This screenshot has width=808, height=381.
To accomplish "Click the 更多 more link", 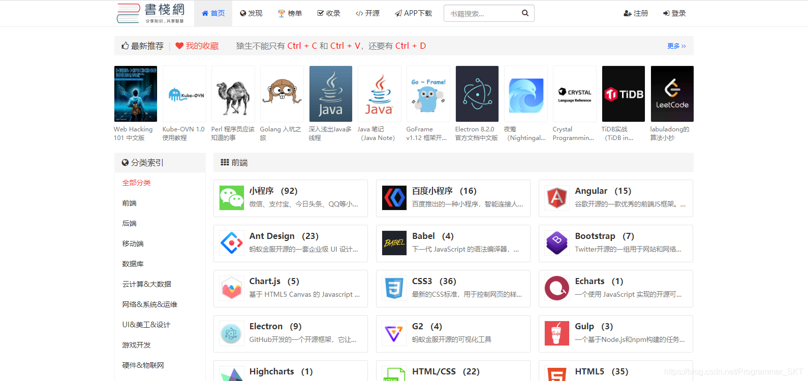I will click(676, 46).
